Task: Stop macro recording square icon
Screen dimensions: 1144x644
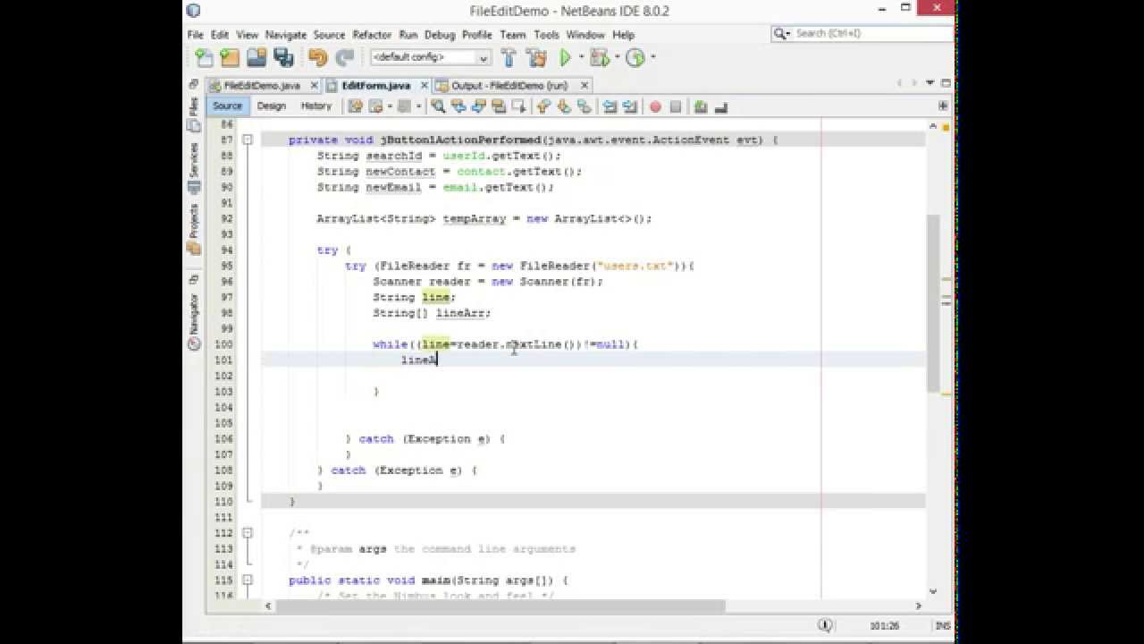Action: coord(676,106)
